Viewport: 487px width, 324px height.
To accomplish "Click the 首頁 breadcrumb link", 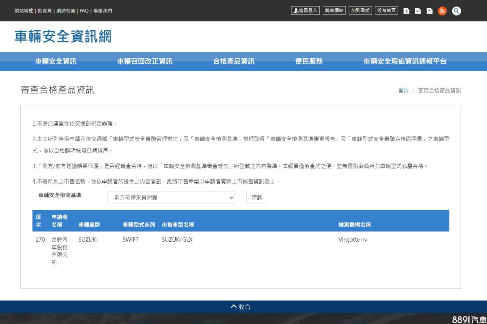I will [403, 90].
